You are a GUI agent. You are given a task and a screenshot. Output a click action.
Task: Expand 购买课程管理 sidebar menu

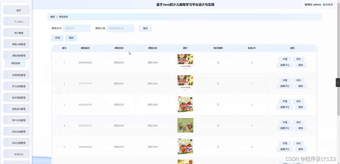pyautogui.click(x=16, y=97)
